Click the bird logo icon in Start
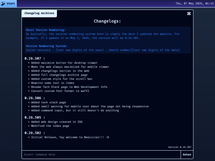 click(x=3, y=3)
